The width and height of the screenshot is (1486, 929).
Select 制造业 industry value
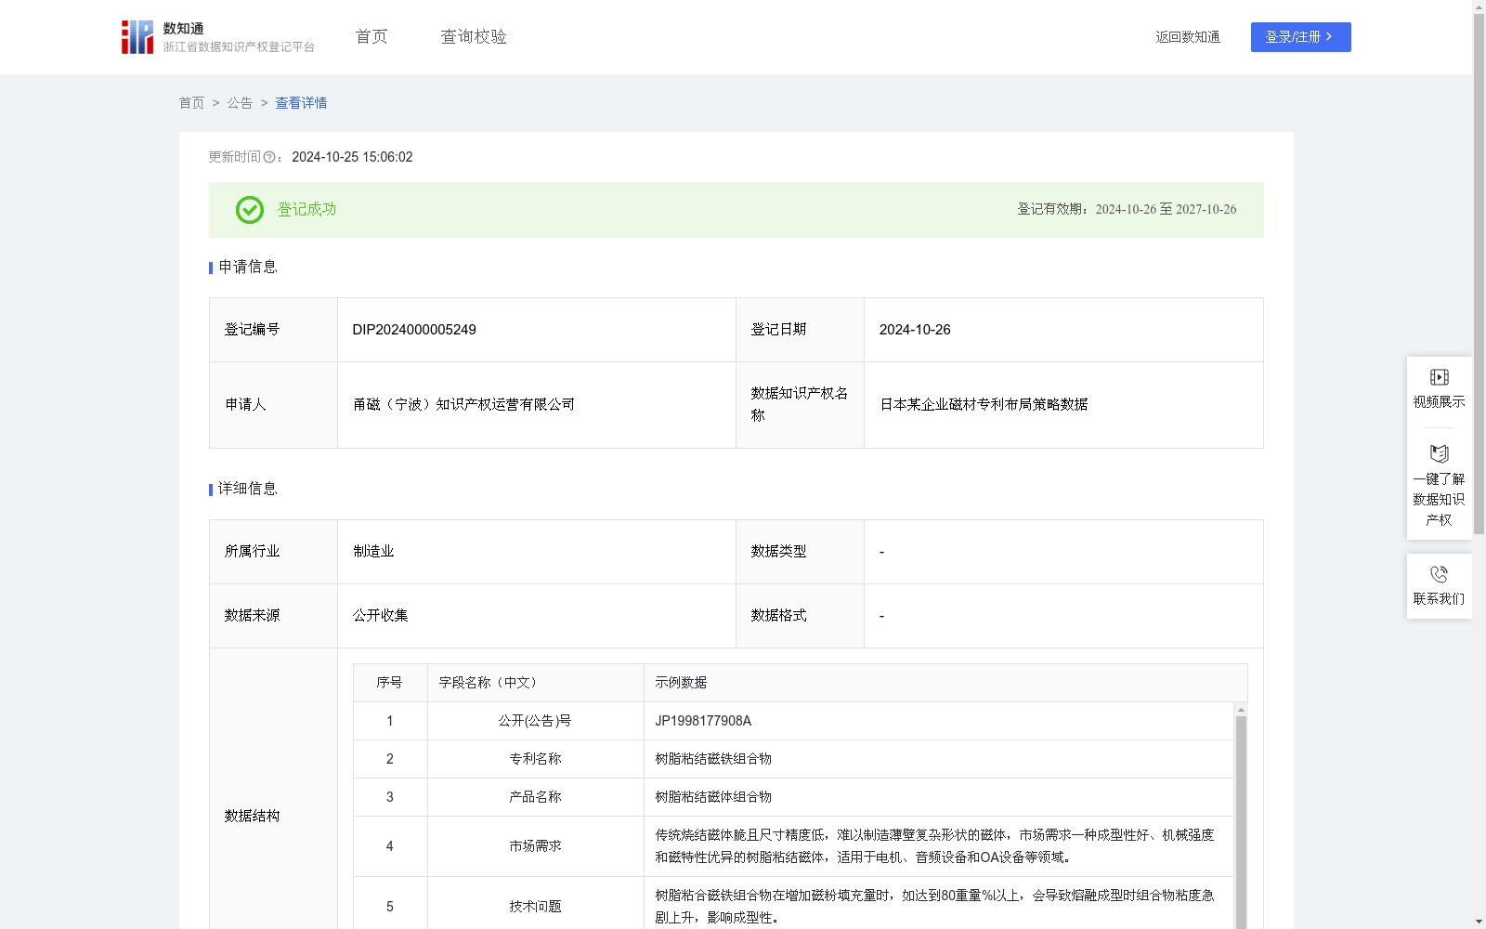373,552
